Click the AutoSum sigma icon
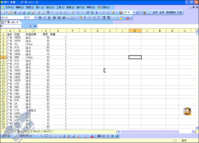Viewport: 199px width, 143px height. click(x=97, y=13)
